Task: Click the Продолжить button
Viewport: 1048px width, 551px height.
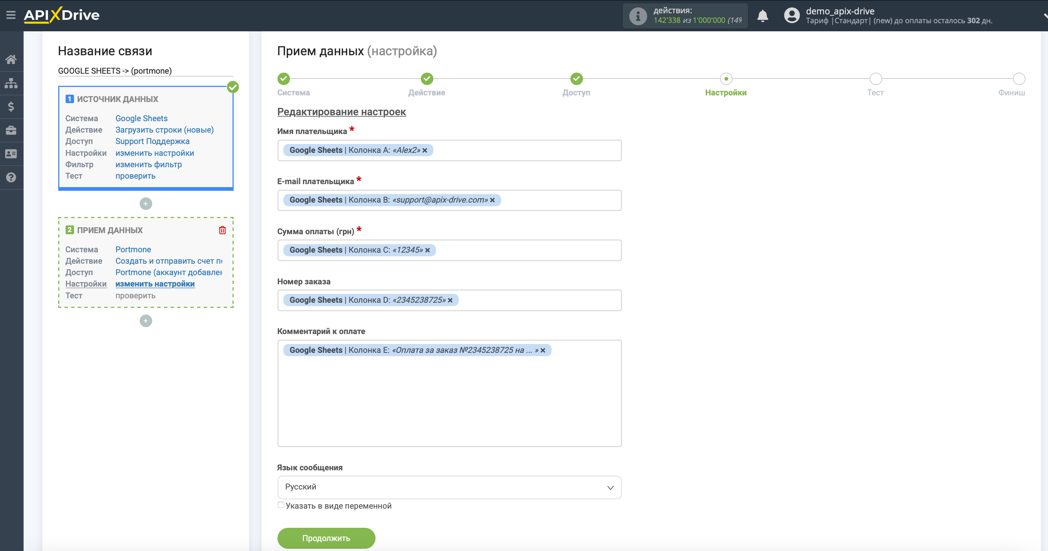Action: click(326, 538)
